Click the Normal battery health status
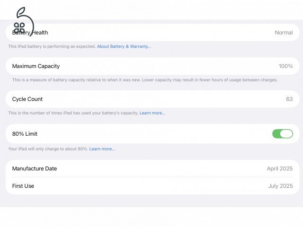Screen dimensions: 303x227 (x=284, y=33)
